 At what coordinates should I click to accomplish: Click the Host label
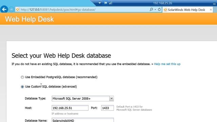pyautogui.click(x=28, y=108)
